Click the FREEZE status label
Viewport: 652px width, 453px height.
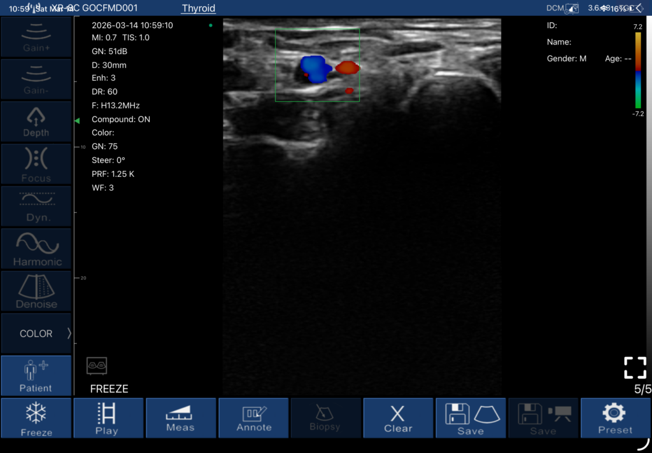coord(109,389)
